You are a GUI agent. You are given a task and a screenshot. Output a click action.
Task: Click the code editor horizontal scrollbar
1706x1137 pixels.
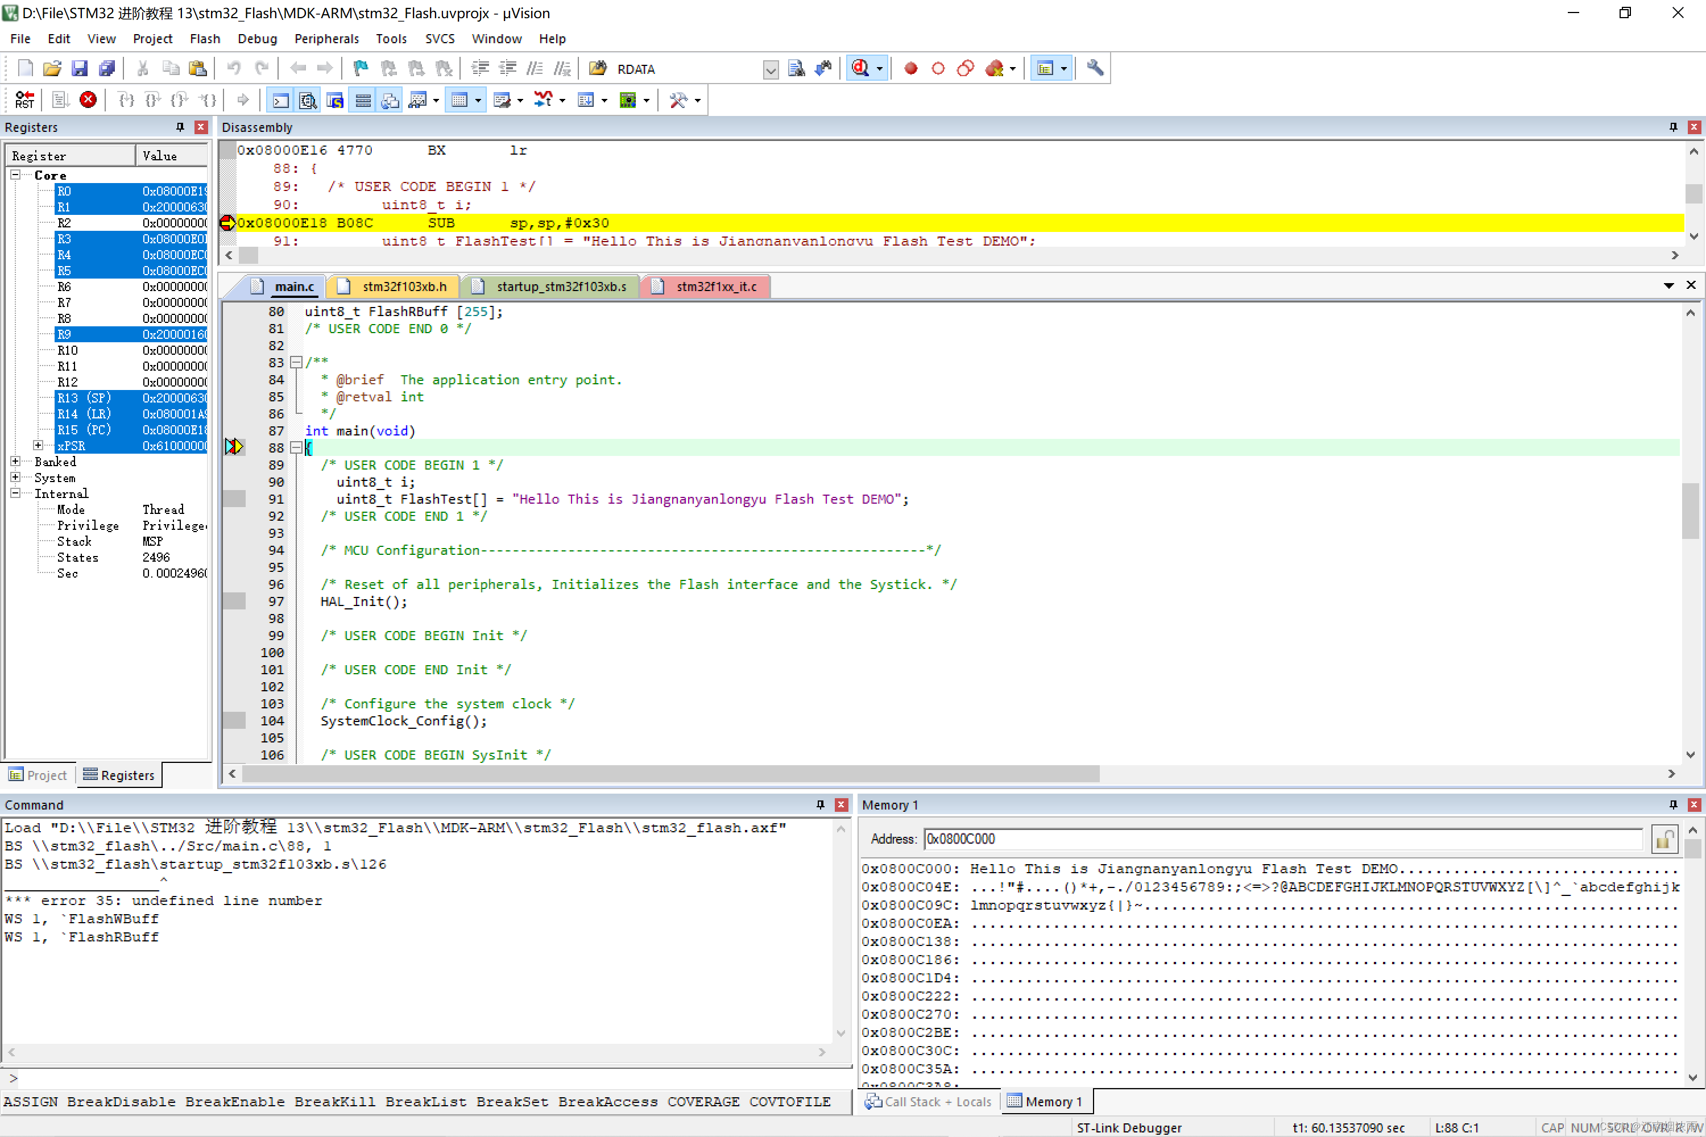pyautogui.click(x=670, y=774)
